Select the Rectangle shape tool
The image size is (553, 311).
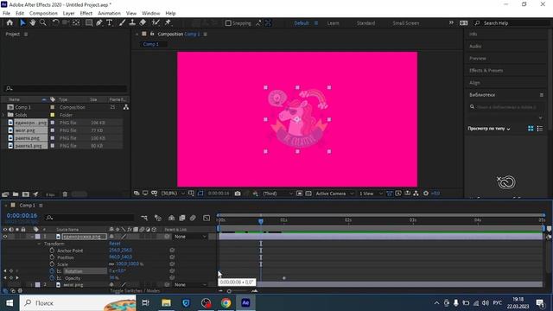point(89,23)
